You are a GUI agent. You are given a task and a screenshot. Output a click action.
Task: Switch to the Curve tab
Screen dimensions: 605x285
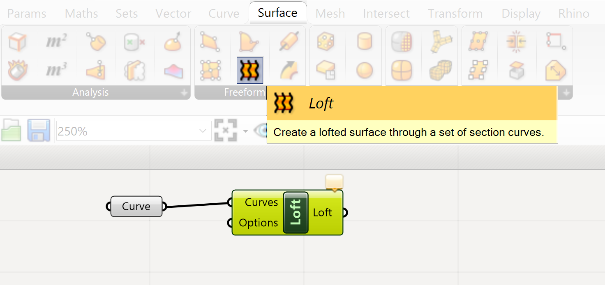tap(224, 14)
